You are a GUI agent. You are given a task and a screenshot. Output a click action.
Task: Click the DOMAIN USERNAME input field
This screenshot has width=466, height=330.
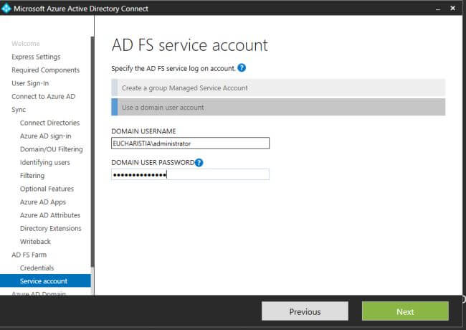coord(190,143)
